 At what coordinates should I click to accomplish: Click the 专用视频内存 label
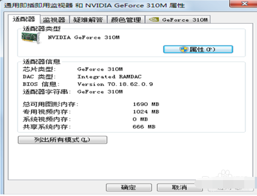(47, 112)
